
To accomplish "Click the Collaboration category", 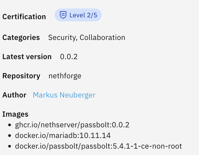I will point(102,38).
